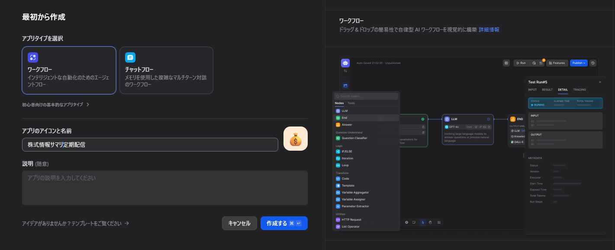Click the Answer node icon in the node list
615x250 pixels.
click(338, 125)
